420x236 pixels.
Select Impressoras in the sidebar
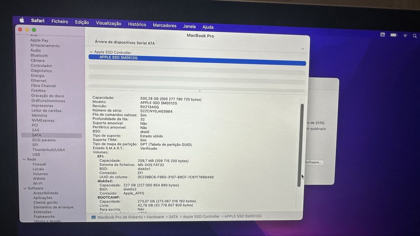tap(42, 106)
